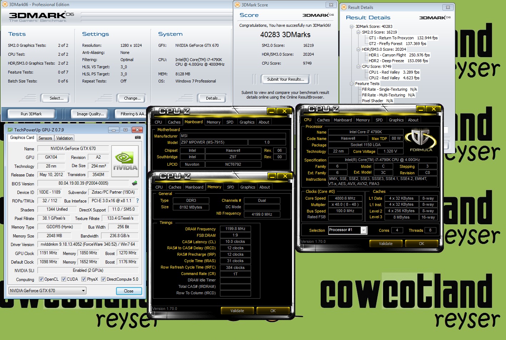Collapse the SM2.0 Score: 16219 node

(359, 32)
